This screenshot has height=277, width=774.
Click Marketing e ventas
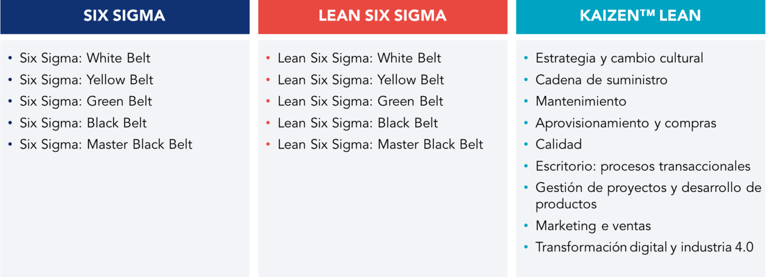click(593, 226)
